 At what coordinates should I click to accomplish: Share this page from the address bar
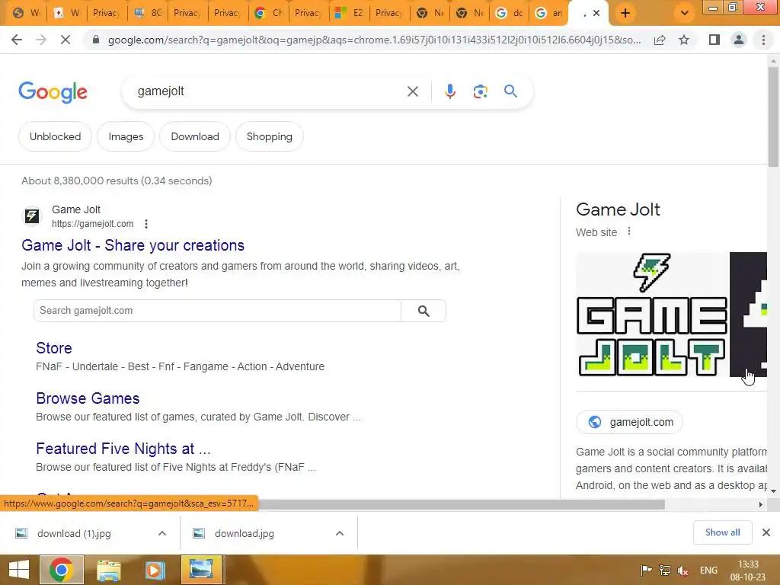pyautogui.click(x=660, y=40)
